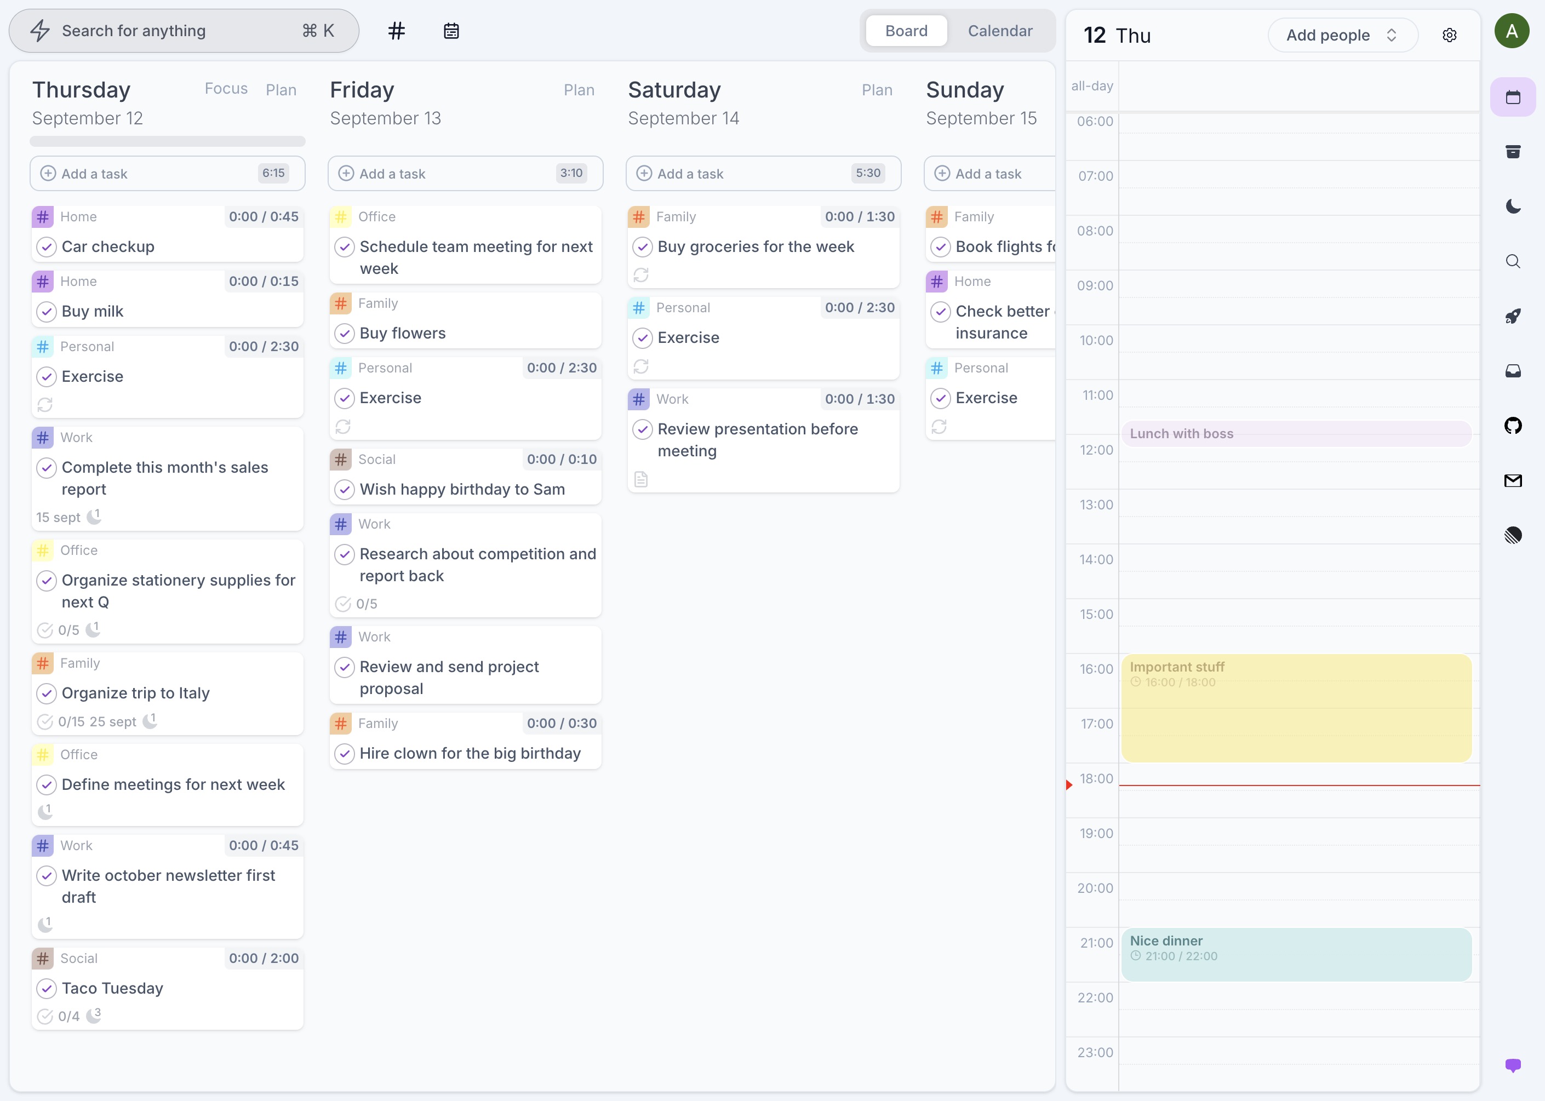The image size is (1545, 1101).
Task: Open GitHub integration icon
Action: (1513, 426)
